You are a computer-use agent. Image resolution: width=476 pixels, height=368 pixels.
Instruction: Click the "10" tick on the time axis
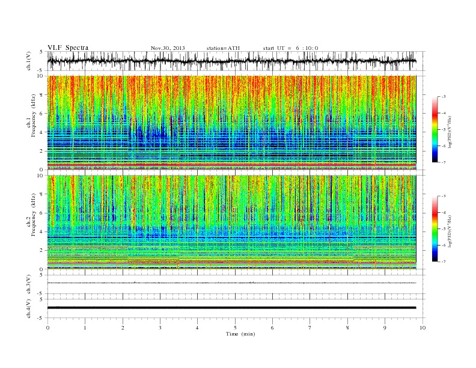point(423,328)
